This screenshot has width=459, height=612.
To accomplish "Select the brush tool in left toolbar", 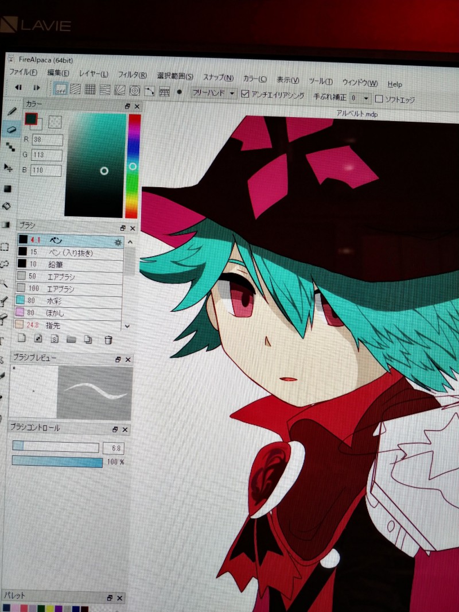I will tap(11, 112).
